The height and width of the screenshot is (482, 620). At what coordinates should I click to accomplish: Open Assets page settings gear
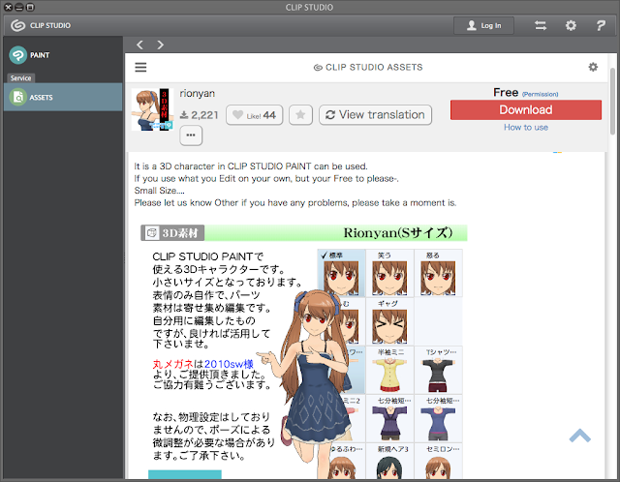[593, 67]
